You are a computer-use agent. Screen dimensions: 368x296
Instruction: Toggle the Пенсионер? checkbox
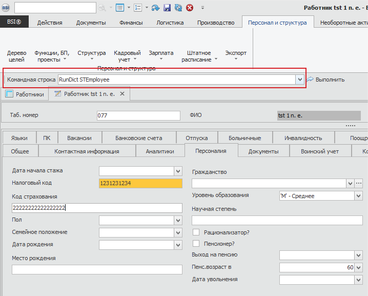(x=196, y=244)
